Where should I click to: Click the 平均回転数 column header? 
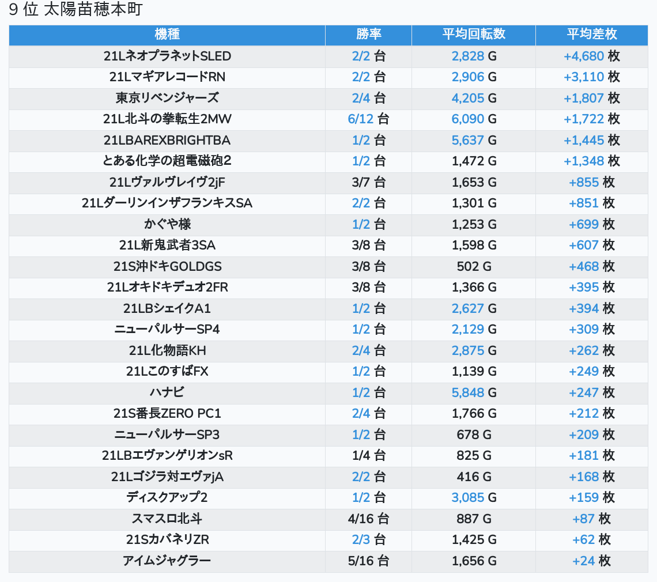click(473, 35)
